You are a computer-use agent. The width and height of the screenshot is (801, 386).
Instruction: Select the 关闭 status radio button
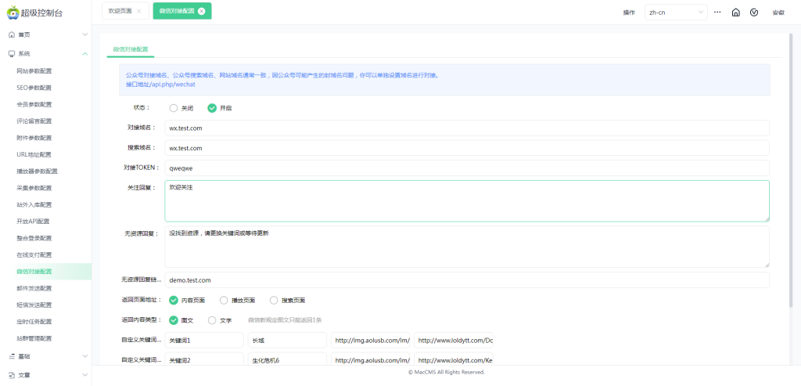pyautogui.click(x=174, y=108)
